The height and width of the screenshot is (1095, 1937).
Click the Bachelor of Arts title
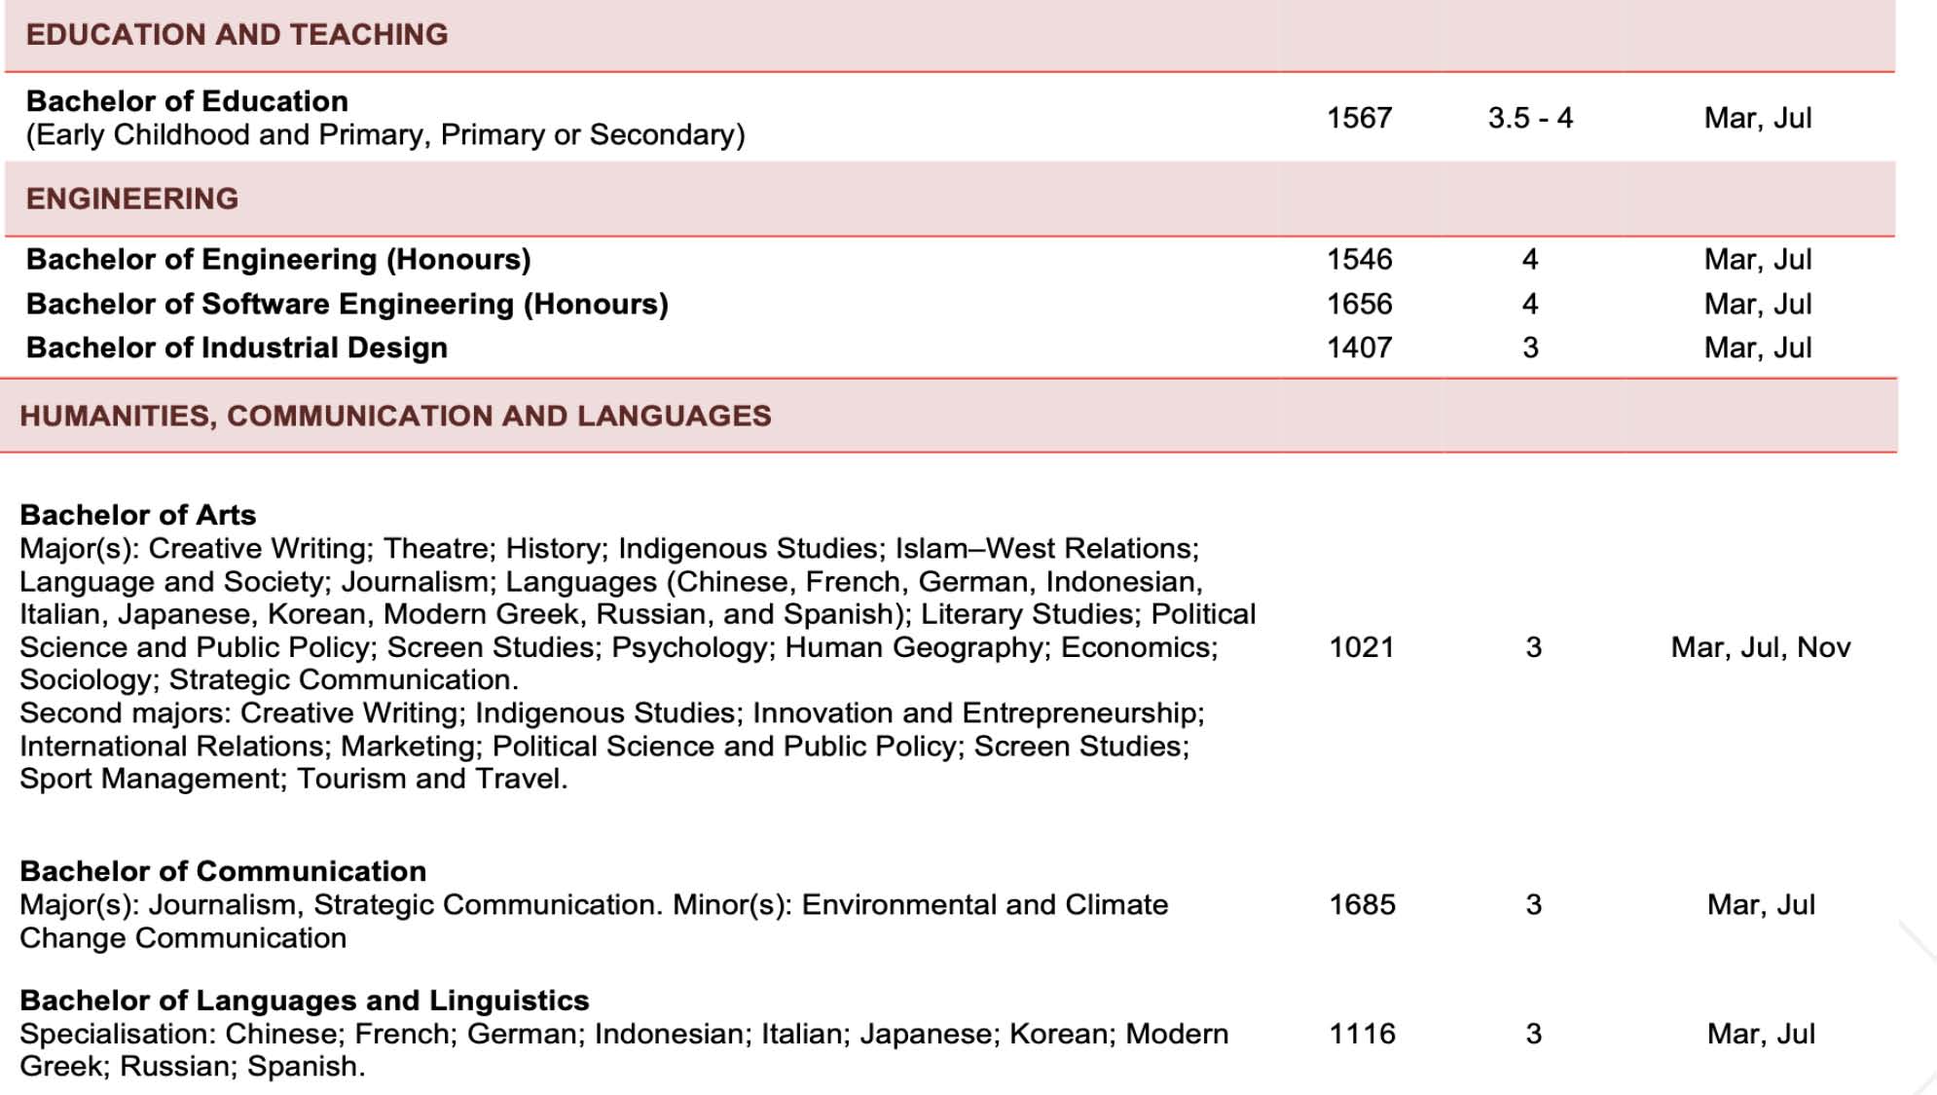pyautogui.click(x=138, y=515)
